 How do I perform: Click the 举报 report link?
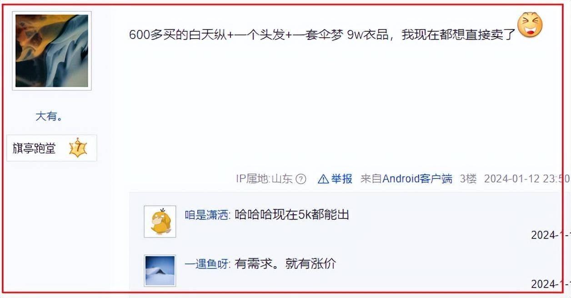pos(341,179)
